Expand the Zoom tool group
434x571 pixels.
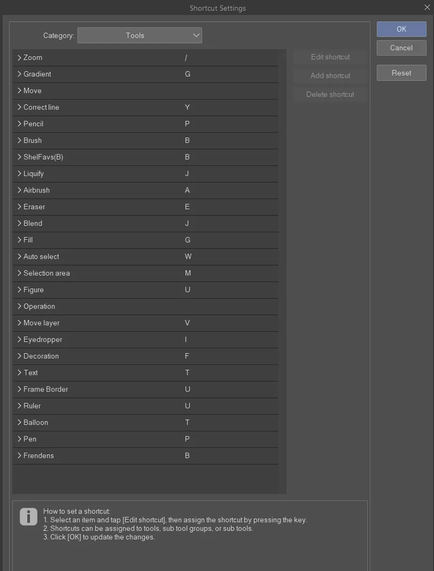click(x=19, y=57)
